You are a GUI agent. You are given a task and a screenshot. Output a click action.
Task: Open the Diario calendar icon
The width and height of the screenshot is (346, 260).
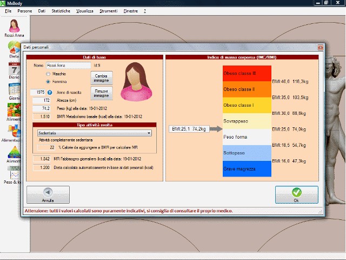coord(14,69)
